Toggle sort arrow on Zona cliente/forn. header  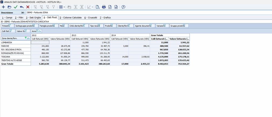pyautogui.click(x=28, y=39)
